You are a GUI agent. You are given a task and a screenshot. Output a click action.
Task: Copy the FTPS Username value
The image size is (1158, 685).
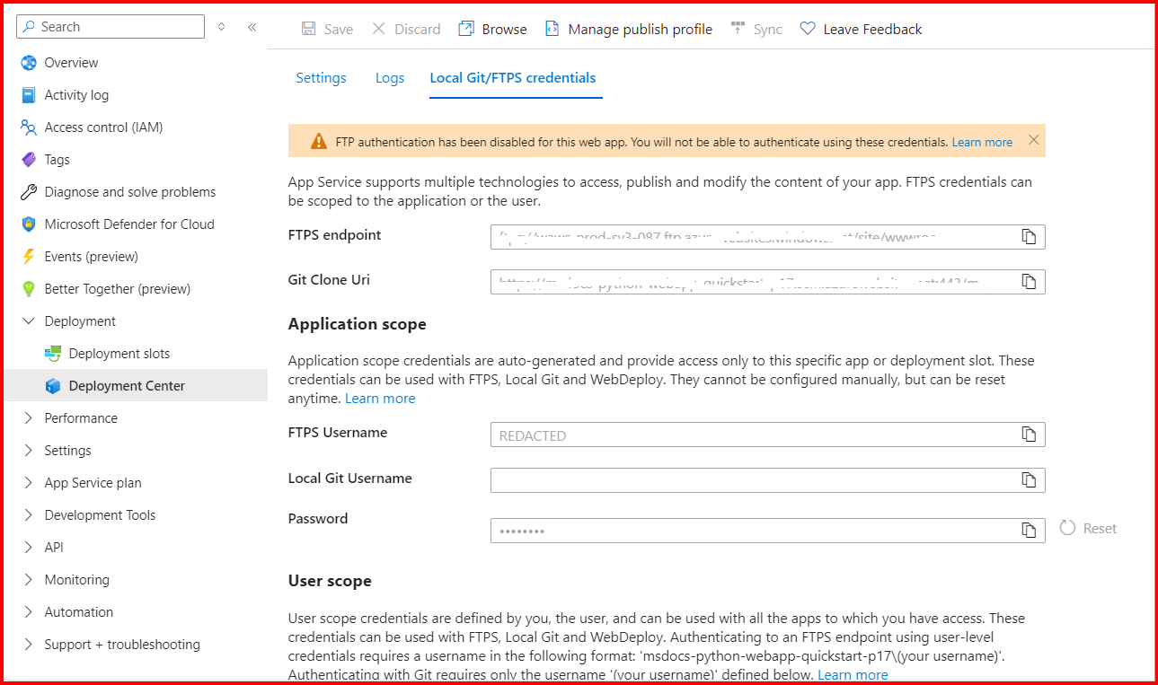pyautogui.click(x=1029, y=435)
